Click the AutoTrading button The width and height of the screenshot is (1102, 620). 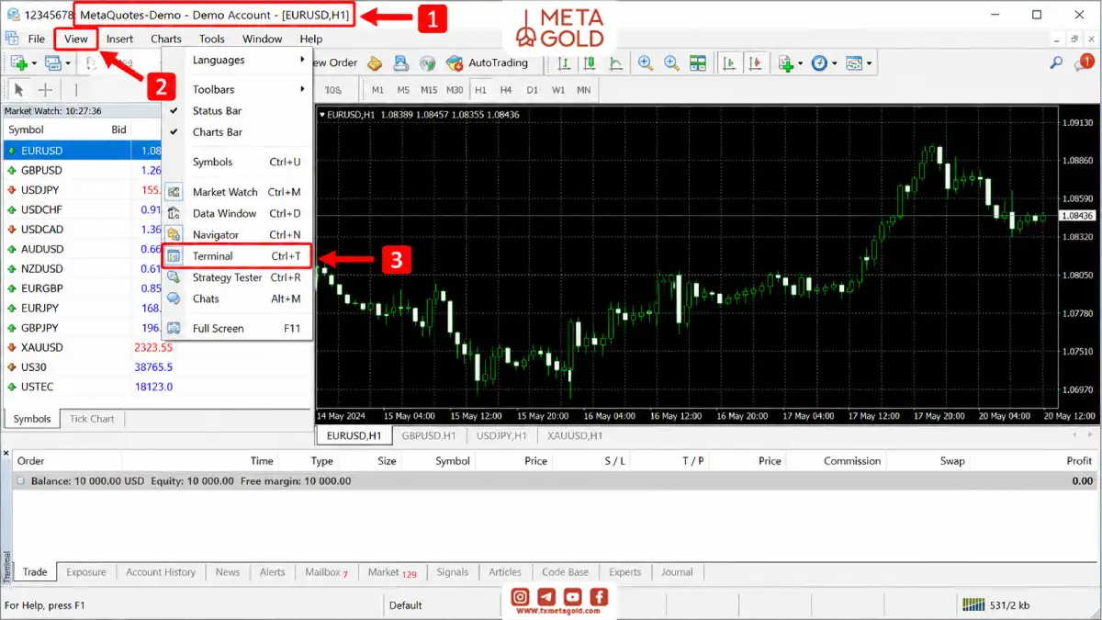[488, 63]
